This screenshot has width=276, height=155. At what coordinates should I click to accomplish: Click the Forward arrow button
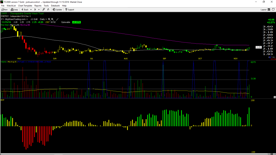[x=35, y=10]
